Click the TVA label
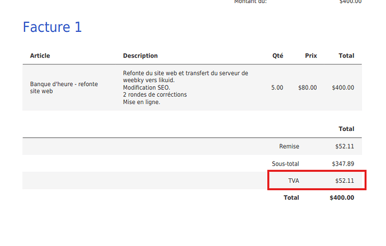This screenshot has width=386, height=246. click(x=294, y=181)
